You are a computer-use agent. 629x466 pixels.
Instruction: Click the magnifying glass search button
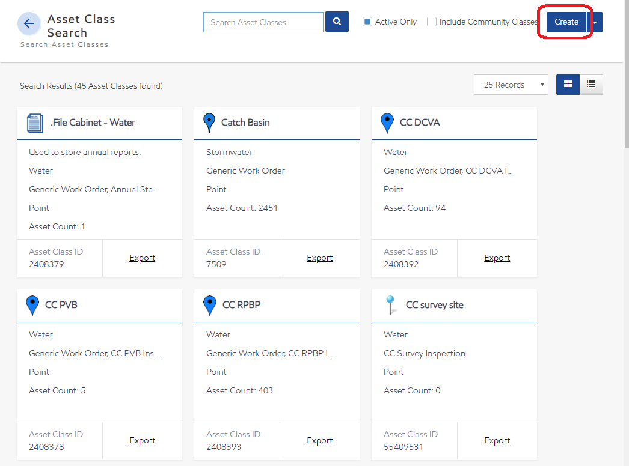(337, 22)
